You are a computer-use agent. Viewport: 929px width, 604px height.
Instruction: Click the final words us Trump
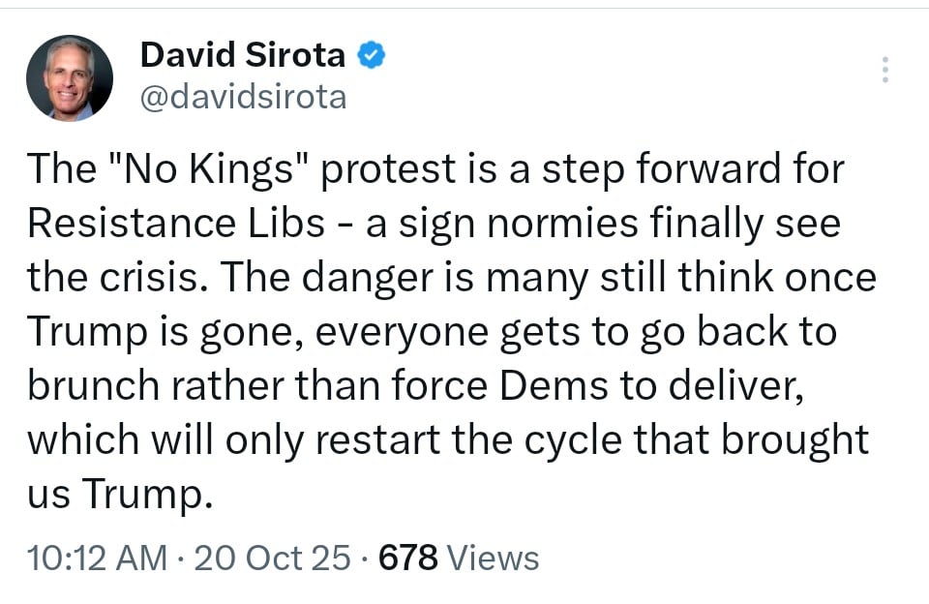(119, 494)
